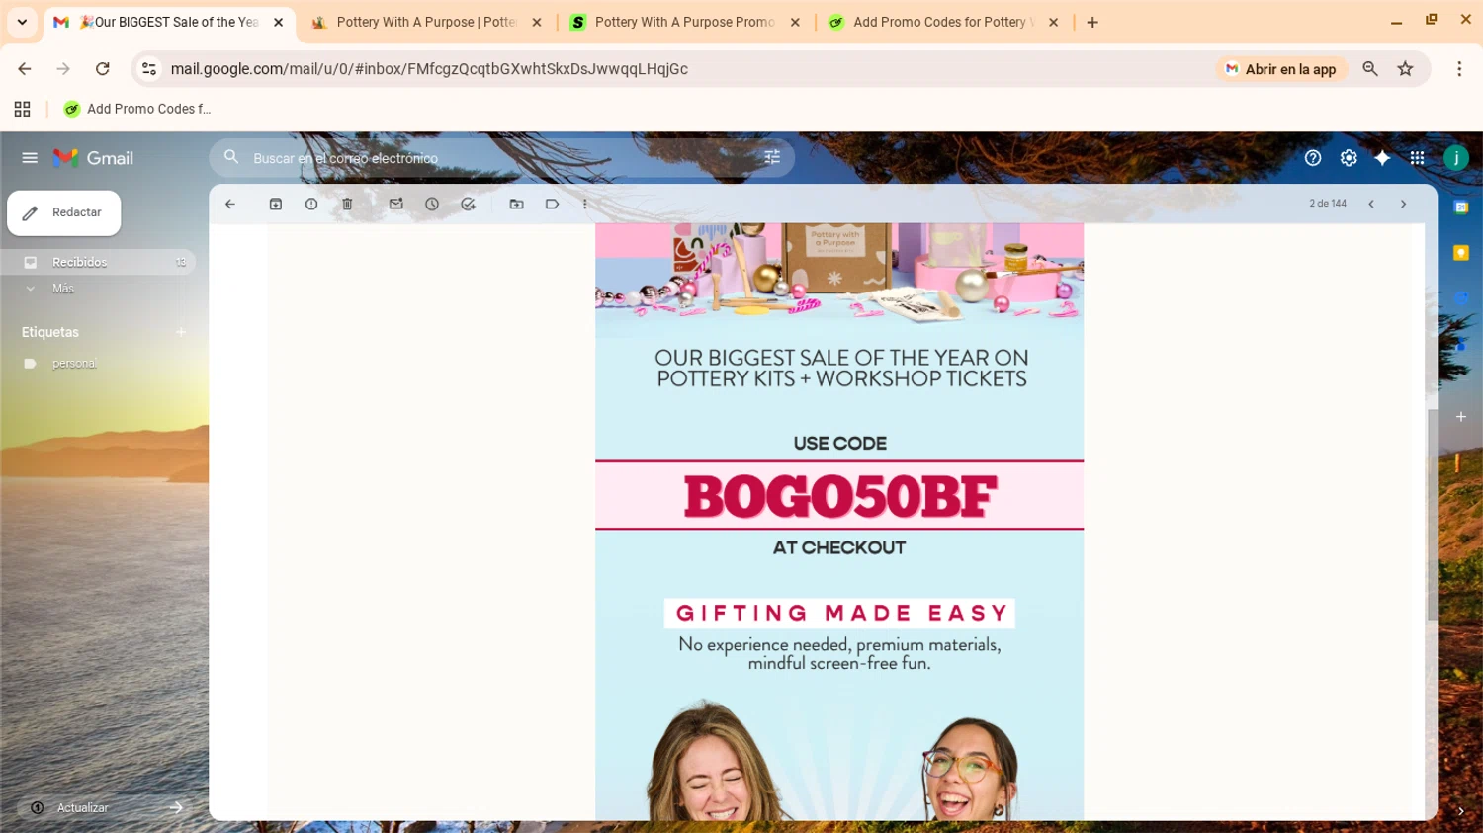1483x833 pixels.
Task: Click the address bar URL
Action: 429,69
